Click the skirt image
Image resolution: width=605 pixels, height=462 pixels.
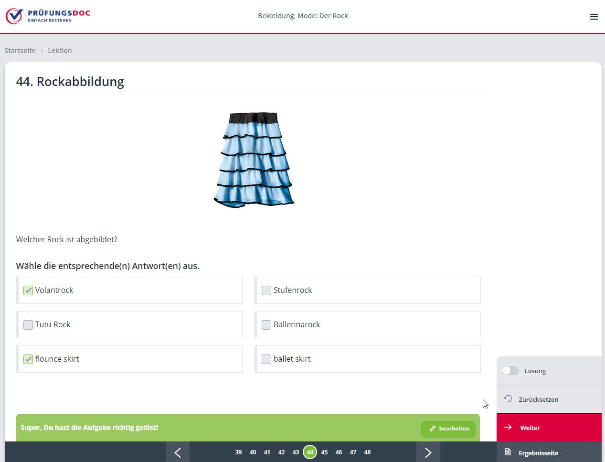(x=254, y=160)
